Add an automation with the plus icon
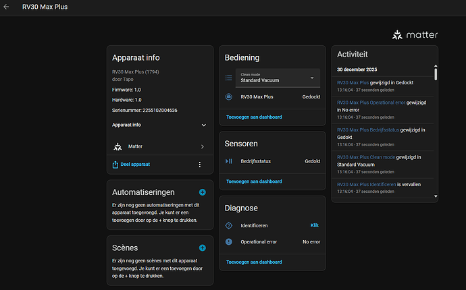Image resolution: width=466 pixels, height=290 pixels. point(203,192)
